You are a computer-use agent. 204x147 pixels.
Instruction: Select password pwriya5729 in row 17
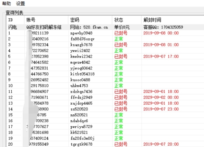(x=81, y=127)
